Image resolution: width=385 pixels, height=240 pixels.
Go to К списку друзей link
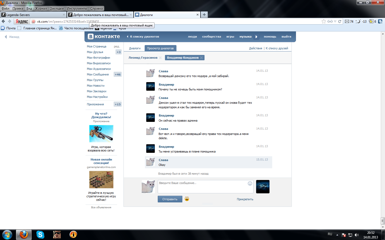click(x=277, y=48)
